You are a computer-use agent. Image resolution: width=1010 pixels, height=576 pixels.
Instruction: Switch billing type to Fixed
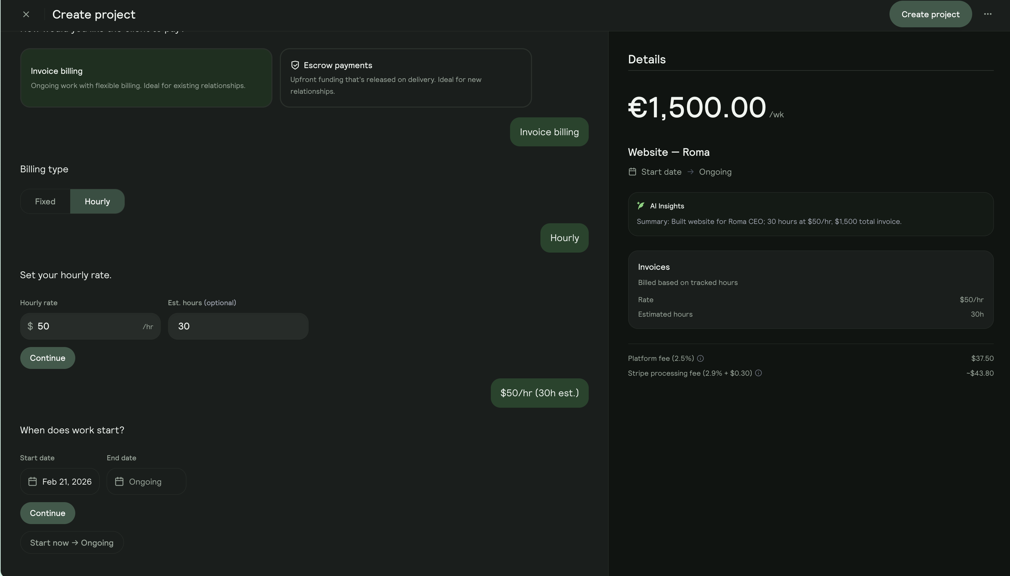pos(45,201)
